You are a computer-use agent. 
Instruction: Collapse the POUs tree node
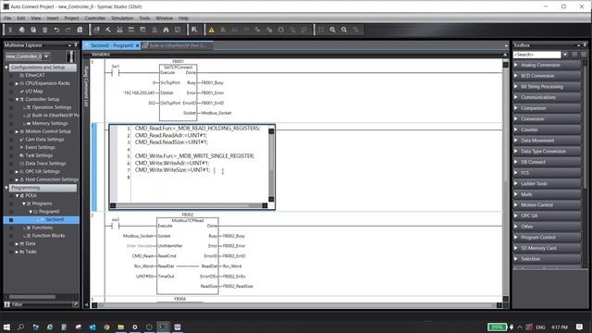(17, 195)
